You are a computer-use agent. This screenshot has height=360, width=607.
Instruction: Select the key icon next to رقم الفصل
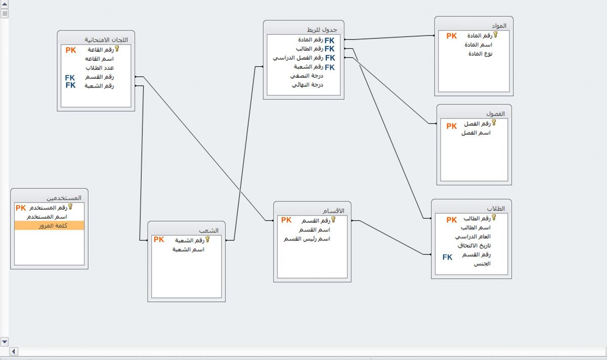point(494,123)
